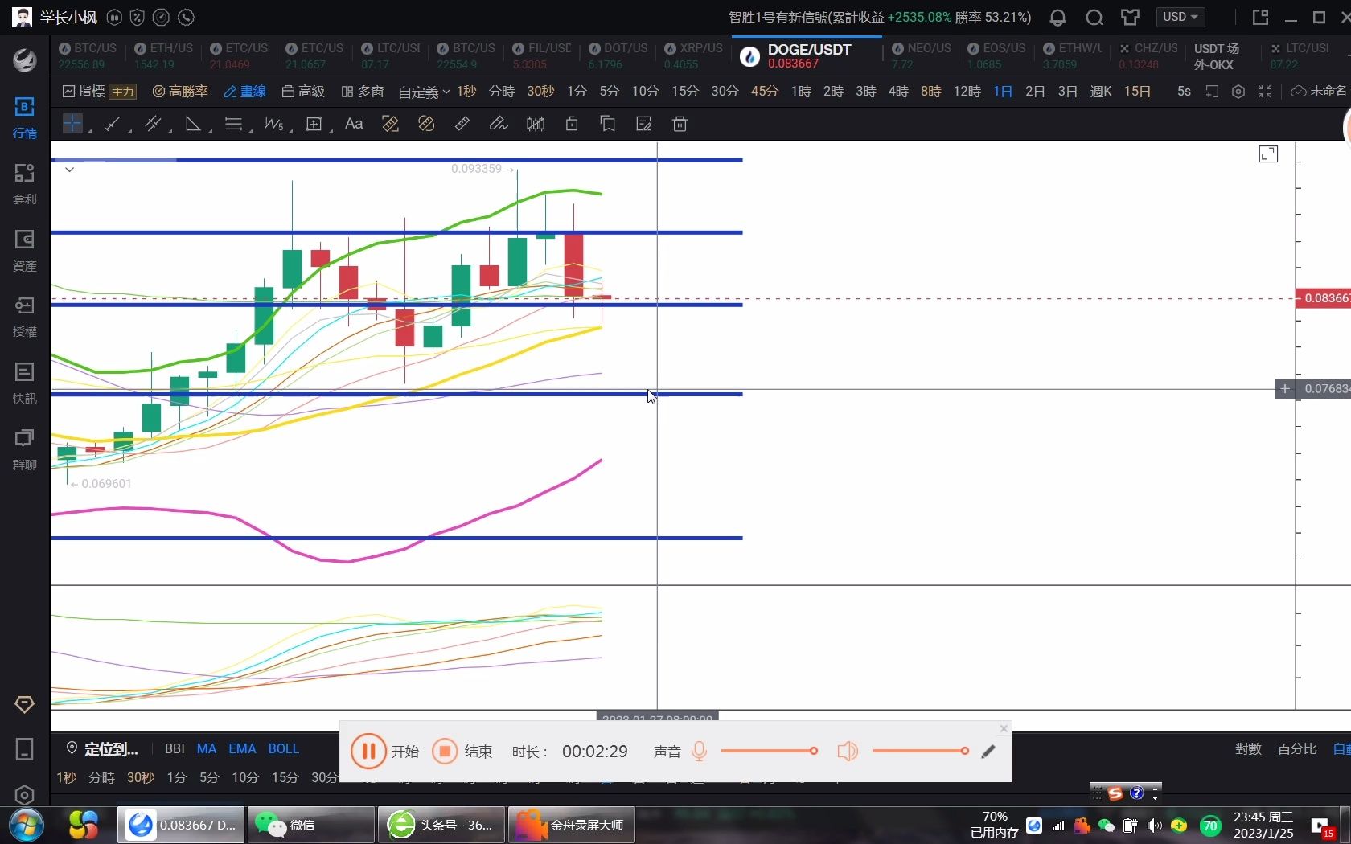Open the notification bell

(1058, 17)
